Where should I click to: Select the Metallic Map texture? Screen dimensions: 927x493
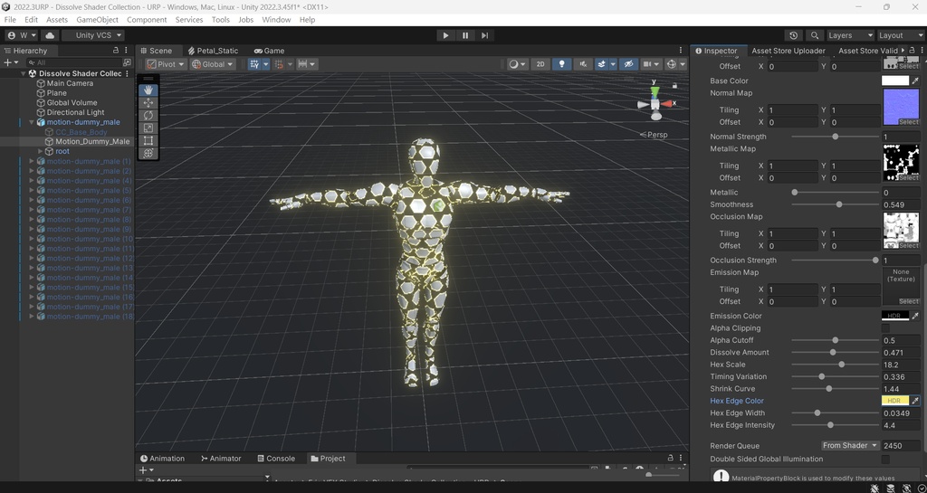[x=901, y=163]
